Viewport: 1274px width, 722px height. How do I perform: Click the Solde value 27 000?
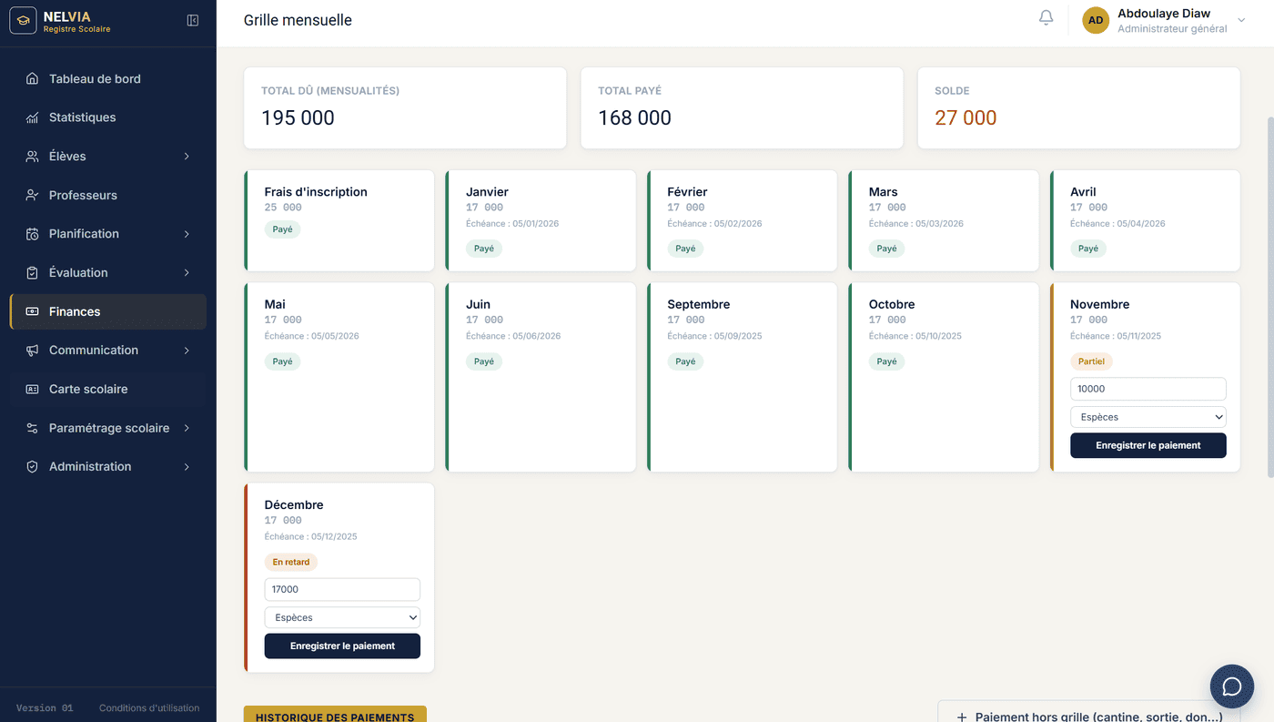(x=966, y=117)
